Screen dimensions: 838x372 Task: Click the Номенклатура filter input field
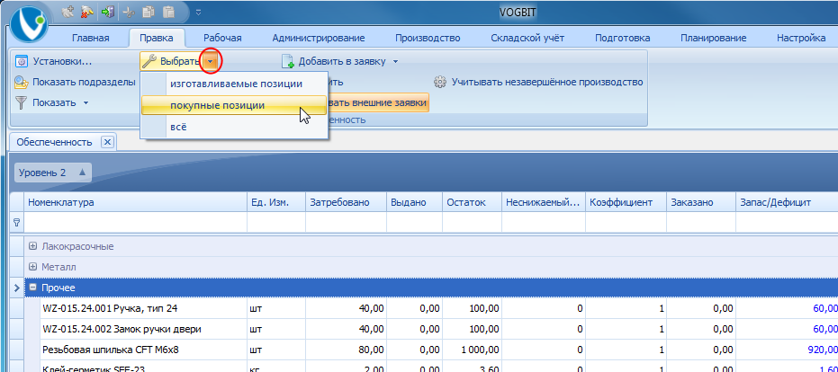coord(136,223)
